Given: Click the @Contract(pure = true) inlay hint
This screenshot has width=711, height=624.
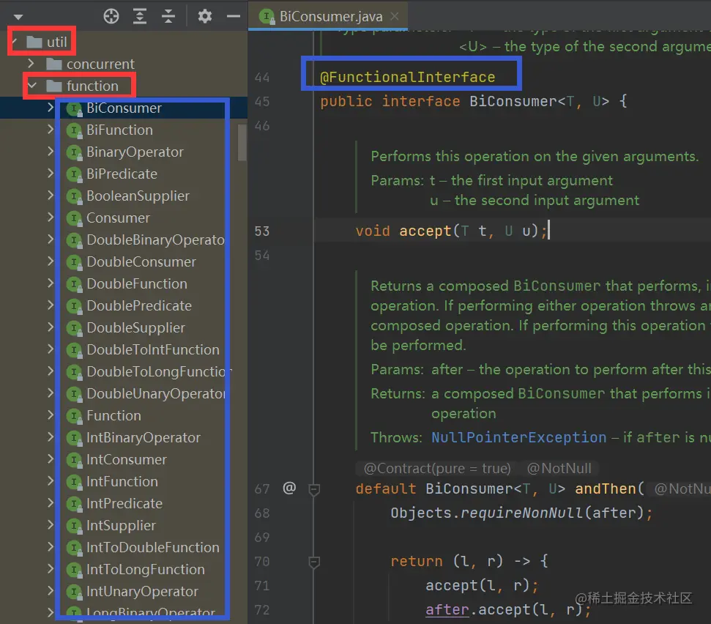Looking at the screenshot, I should coord(437,468).
